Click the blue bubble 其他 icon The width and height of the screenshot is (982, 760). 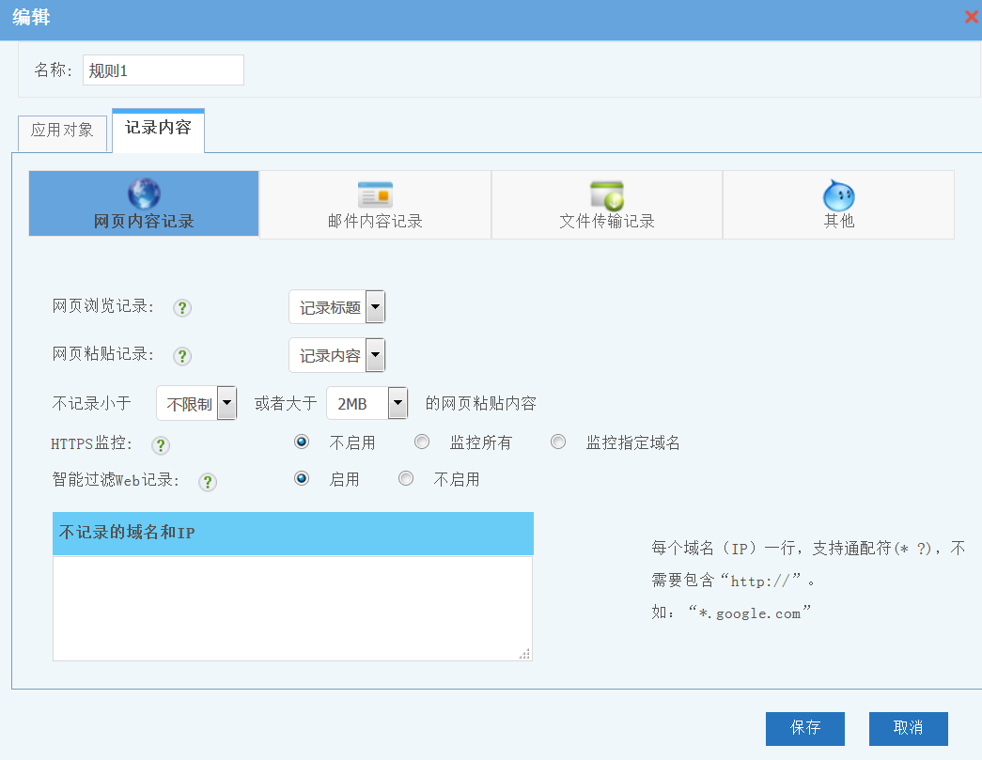(838, 194)
